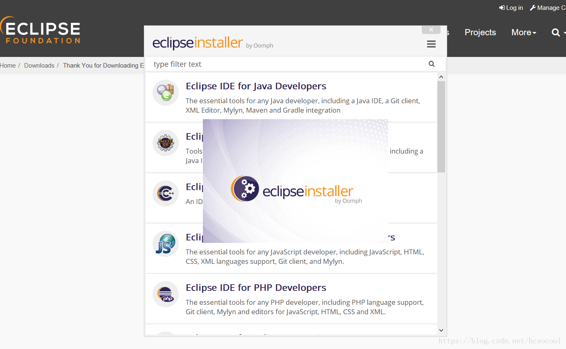Select Eclipse IDE for Java Developers title
This screenshot has width=566, height=349.
pos(256,86)
